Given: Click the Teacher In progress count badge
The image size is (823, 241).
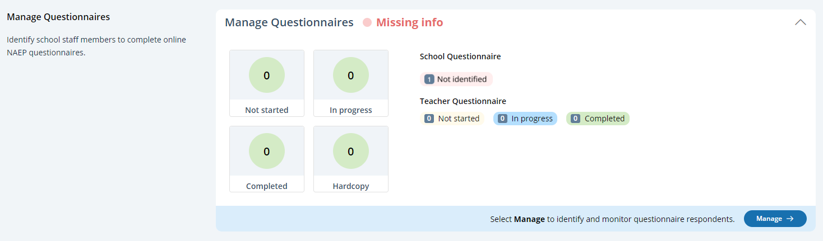Looking at the screenshot, I should [x=503, y=119].
